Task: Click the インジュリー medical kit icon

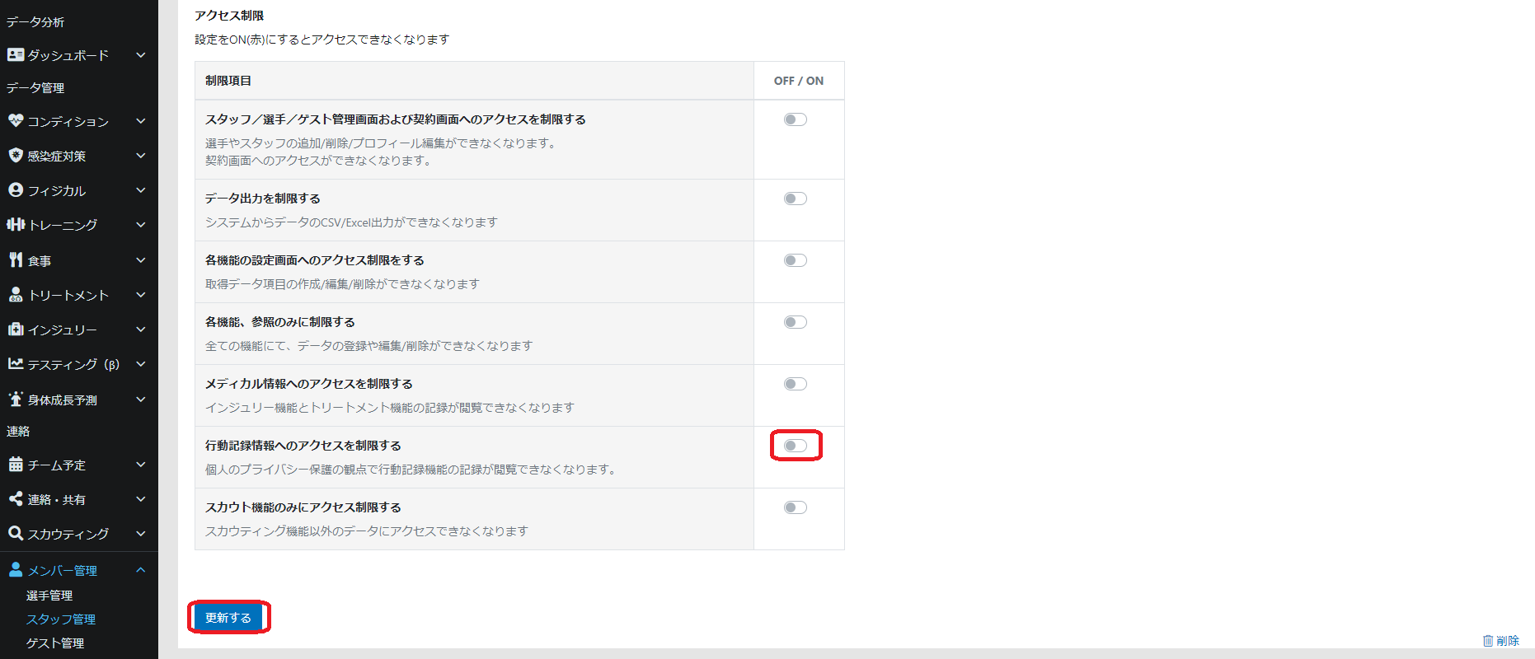Action: click(x=16, y=329)
